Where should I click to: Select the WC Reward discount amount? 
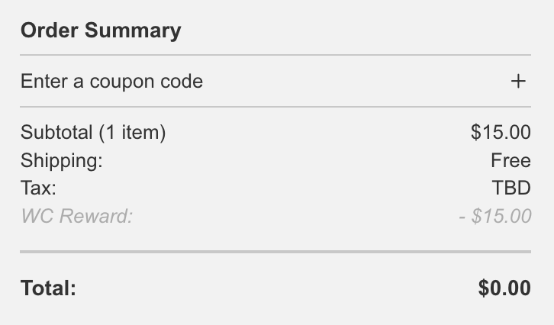coord(495,216)
